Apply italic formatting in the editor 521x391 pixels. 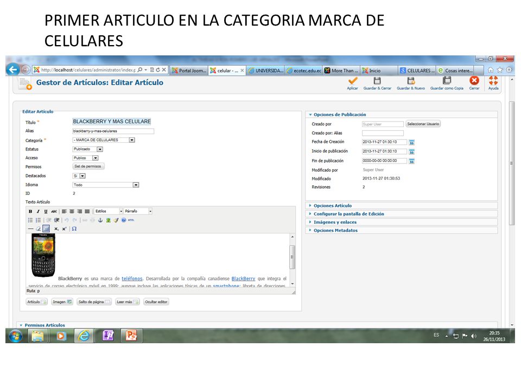pos(38,211)
